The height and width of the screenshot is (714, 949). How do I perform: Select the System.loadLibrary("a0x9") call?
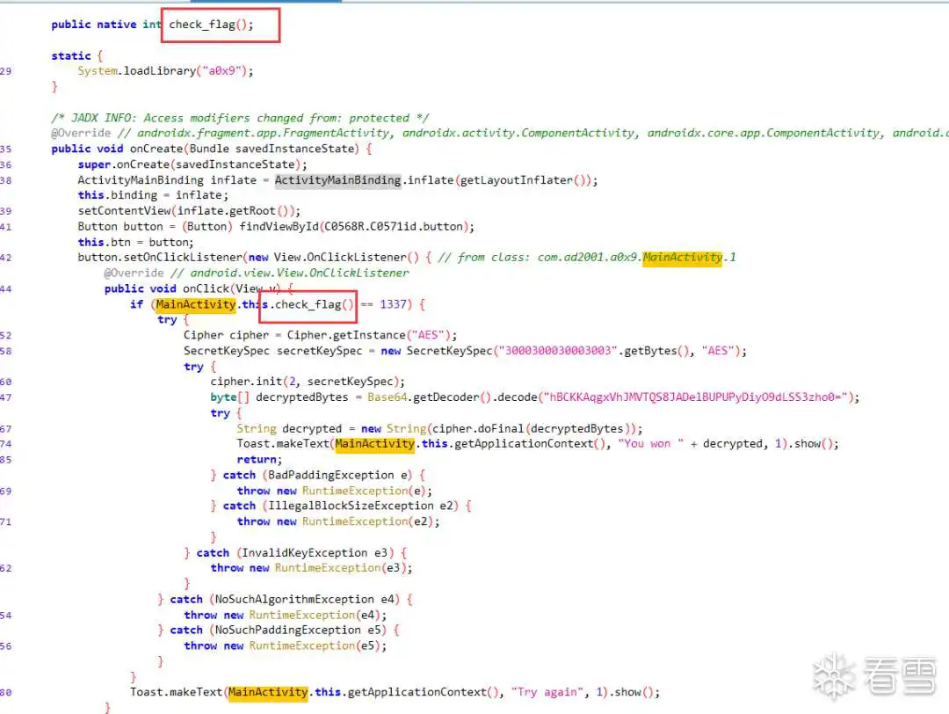[165, 71]
